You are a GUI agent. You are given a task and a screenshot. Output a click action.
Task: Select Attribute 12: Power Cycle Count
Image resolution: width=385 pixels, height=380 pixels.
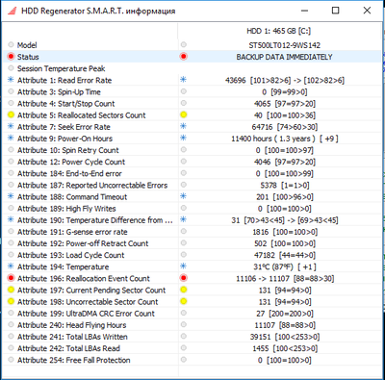tap(71, 162)
